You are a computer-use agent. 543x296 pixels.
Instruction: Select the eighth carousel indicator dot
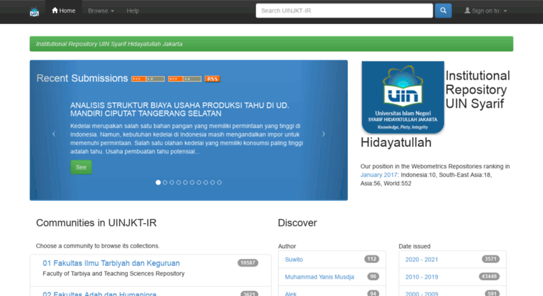[x=205, y=183]
